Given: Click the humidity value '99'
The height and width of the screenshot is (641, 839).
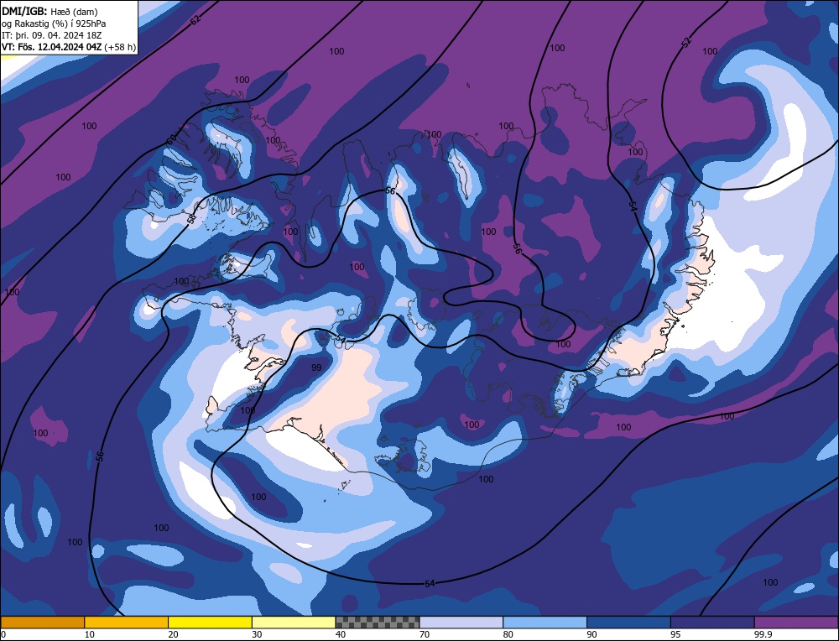Looking at the screenshot, I should 316,367.
